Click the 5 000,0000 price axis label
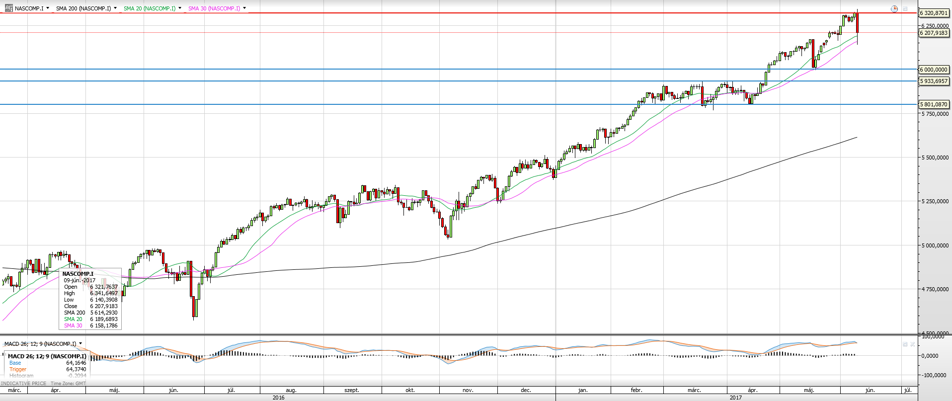This screenshot has width=952, height=401. [935, 245]
